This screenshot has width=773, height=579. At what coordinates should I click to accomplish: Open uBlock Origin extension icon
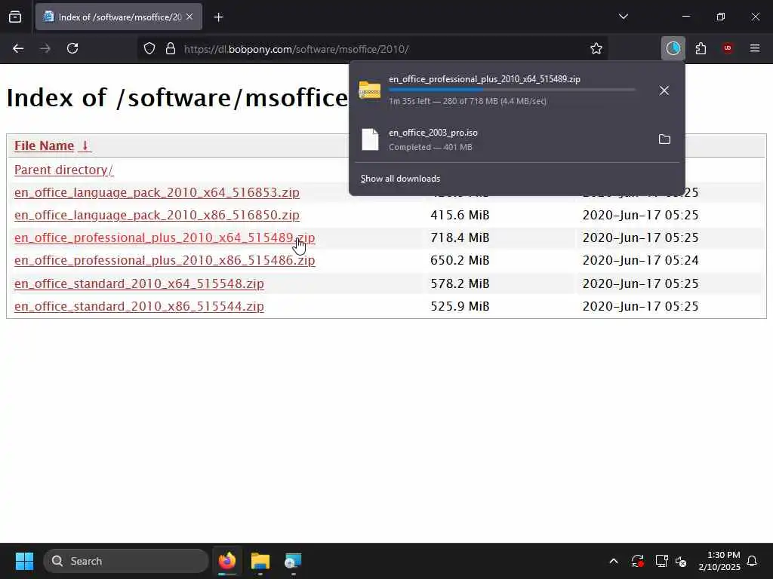coord(727,48)
